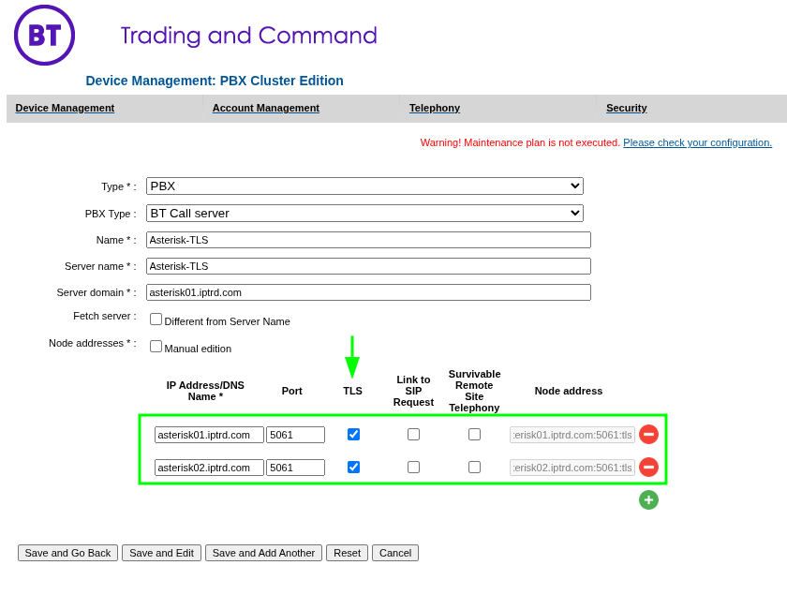Add a new node address row
The image size is (787, 595).
click(648, 499)
